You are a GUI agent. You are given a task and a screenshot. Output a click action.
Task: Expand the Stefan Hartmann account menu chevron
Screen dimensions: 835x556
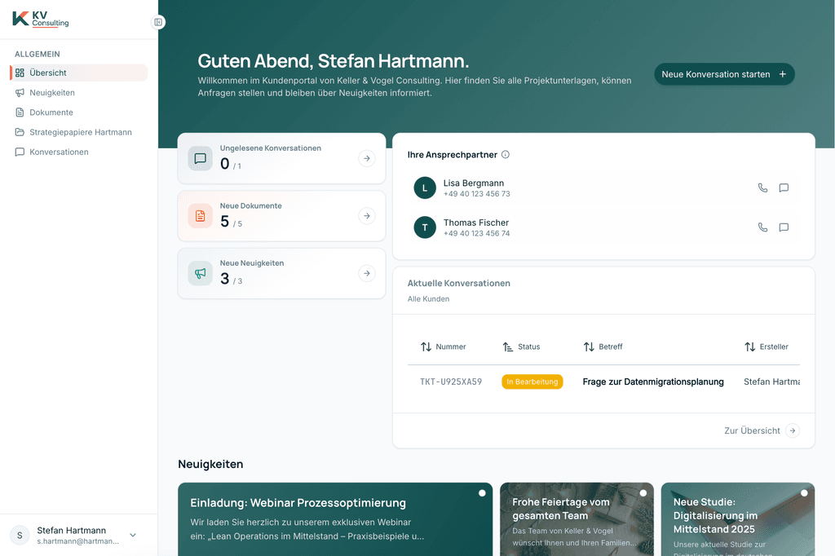pyautogui.click(x=132, y=535)
